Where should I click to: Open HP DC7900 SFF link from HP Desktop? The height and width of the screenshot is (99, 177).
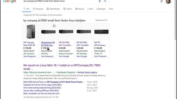tap(84, 44)
